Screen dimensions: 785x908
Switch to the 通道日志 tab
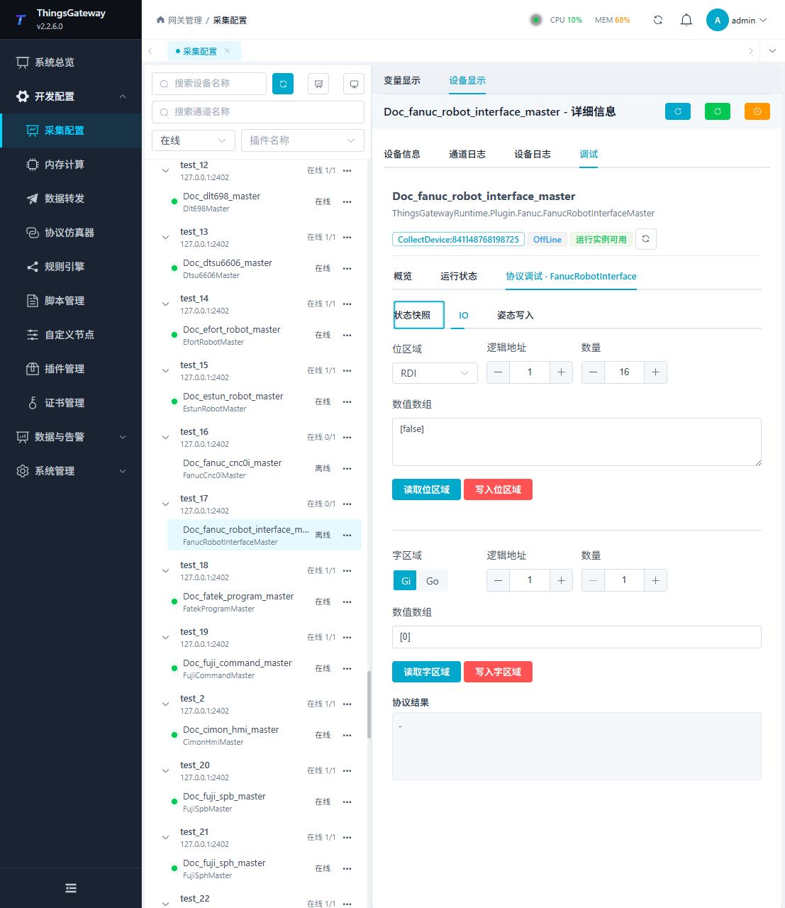[x=467, y=154]
